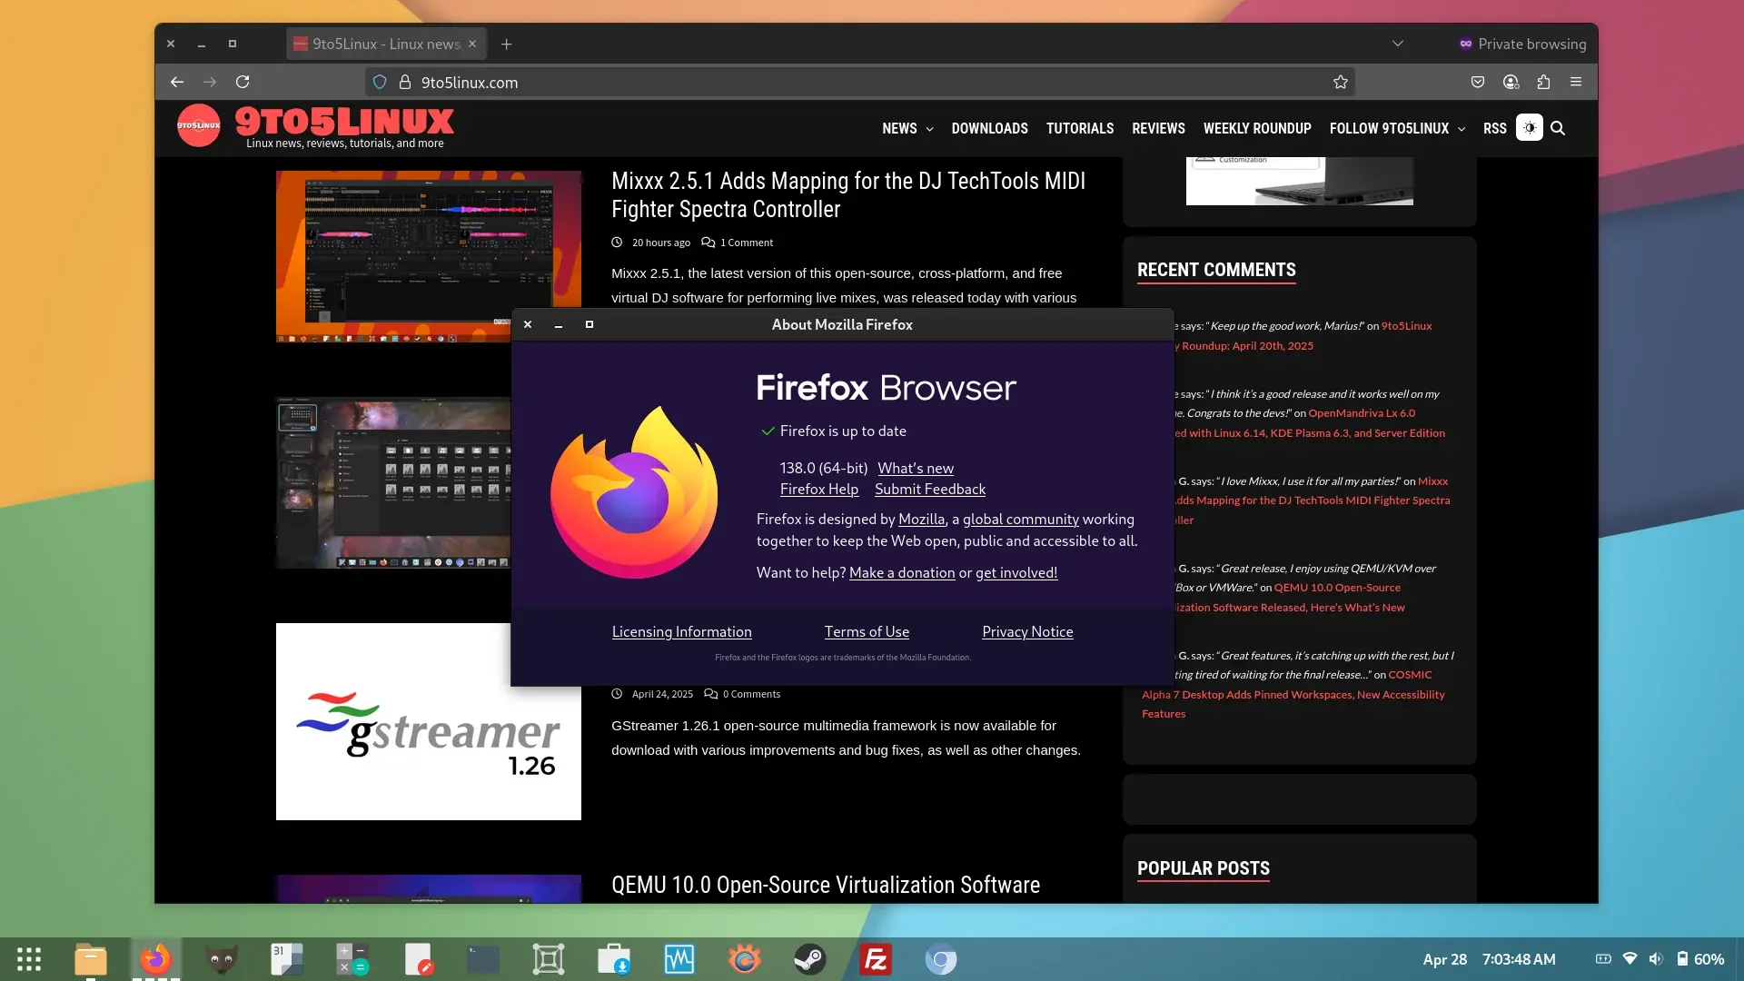Open the list all tabs chevron
This screenshot has height=981, width=1744.
pos(1398,44)
